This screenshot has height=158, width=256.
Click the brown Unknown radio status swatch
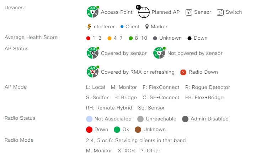(138, 130)
